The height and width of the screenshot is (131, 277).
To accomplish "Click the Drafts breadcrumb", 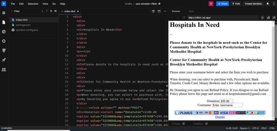I will [x=129, y=4].
